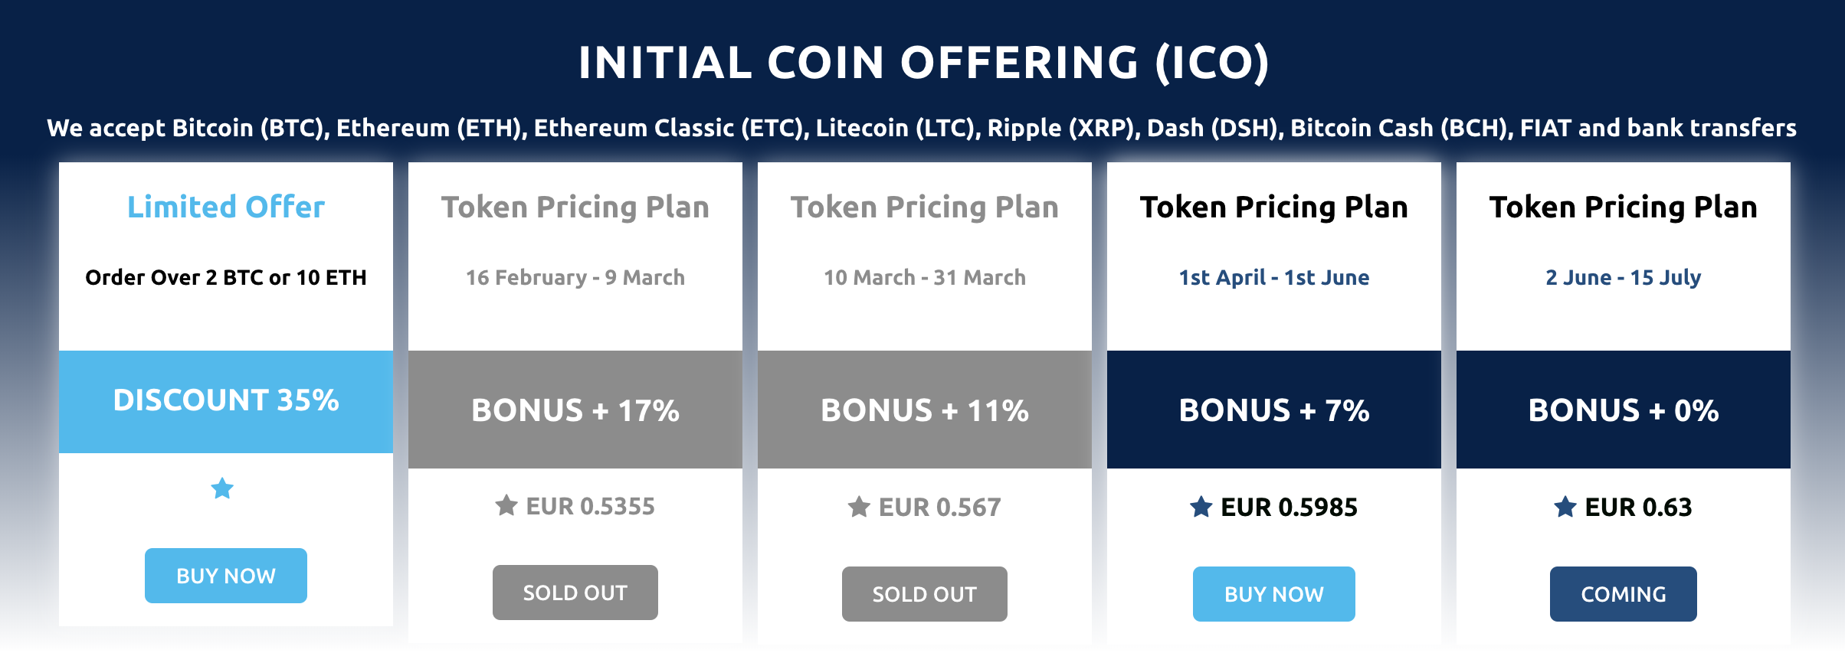Screen dimensions: 1845x653
Task: Click the gray star beside EUR 0.5355
Action: 506,505
